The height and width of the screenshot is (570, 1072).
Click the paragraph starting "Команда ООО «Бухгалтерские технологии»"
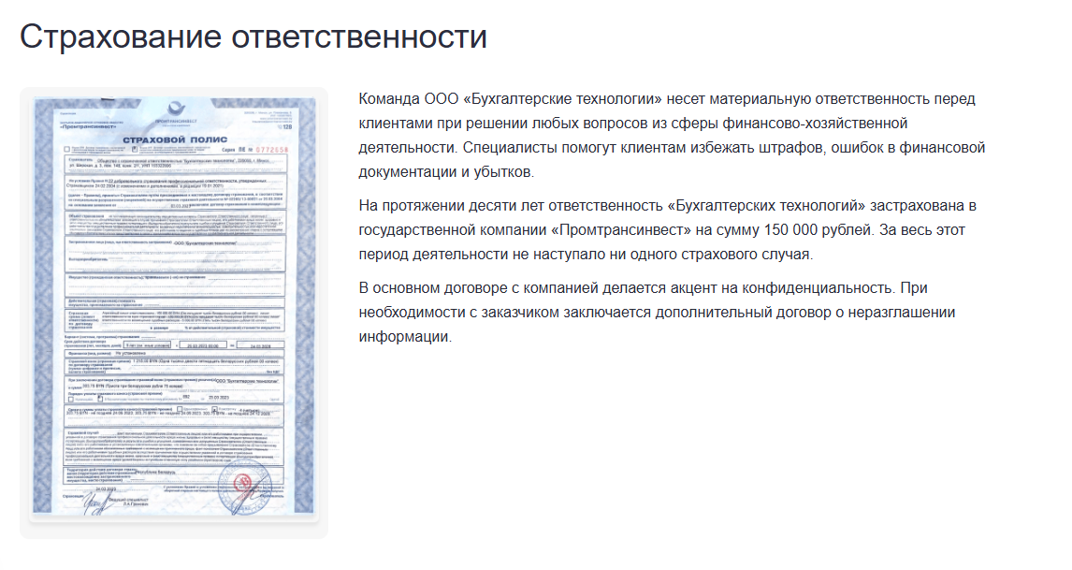[x=672, y=136]
